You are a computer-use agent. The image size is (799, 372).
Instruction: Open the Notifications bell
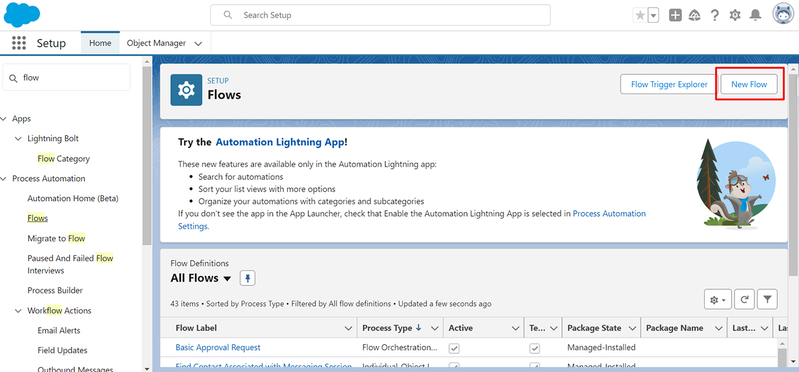coord(756,16)
